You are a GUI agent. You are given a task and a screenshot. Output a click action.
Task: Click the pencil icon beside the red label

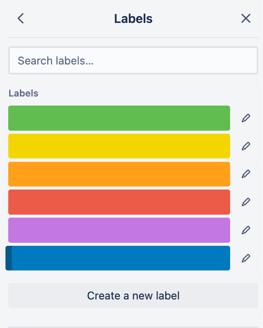point(246,202)
